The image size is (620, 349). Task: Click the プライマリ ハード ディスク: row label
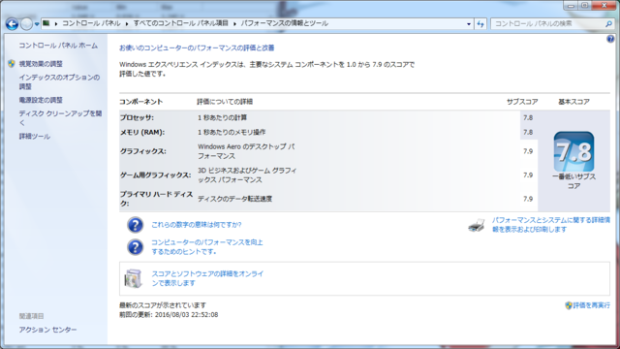coord(156,199)
